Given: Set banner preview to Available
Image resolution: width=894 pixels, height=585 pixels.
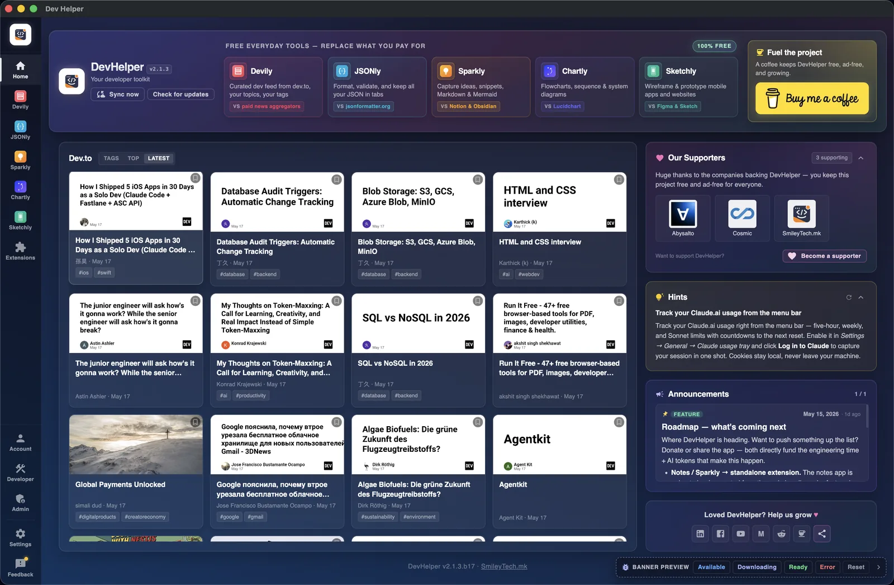Looking at the screenshot, I should pos(711,567).
